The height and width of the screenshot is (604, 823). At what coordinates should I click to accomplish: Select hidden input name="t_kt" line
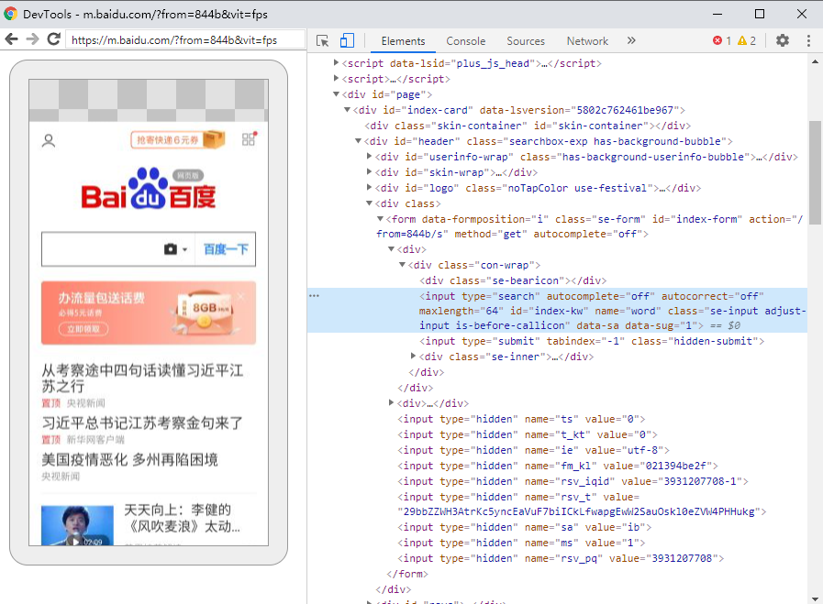click(x=528, y=434)
